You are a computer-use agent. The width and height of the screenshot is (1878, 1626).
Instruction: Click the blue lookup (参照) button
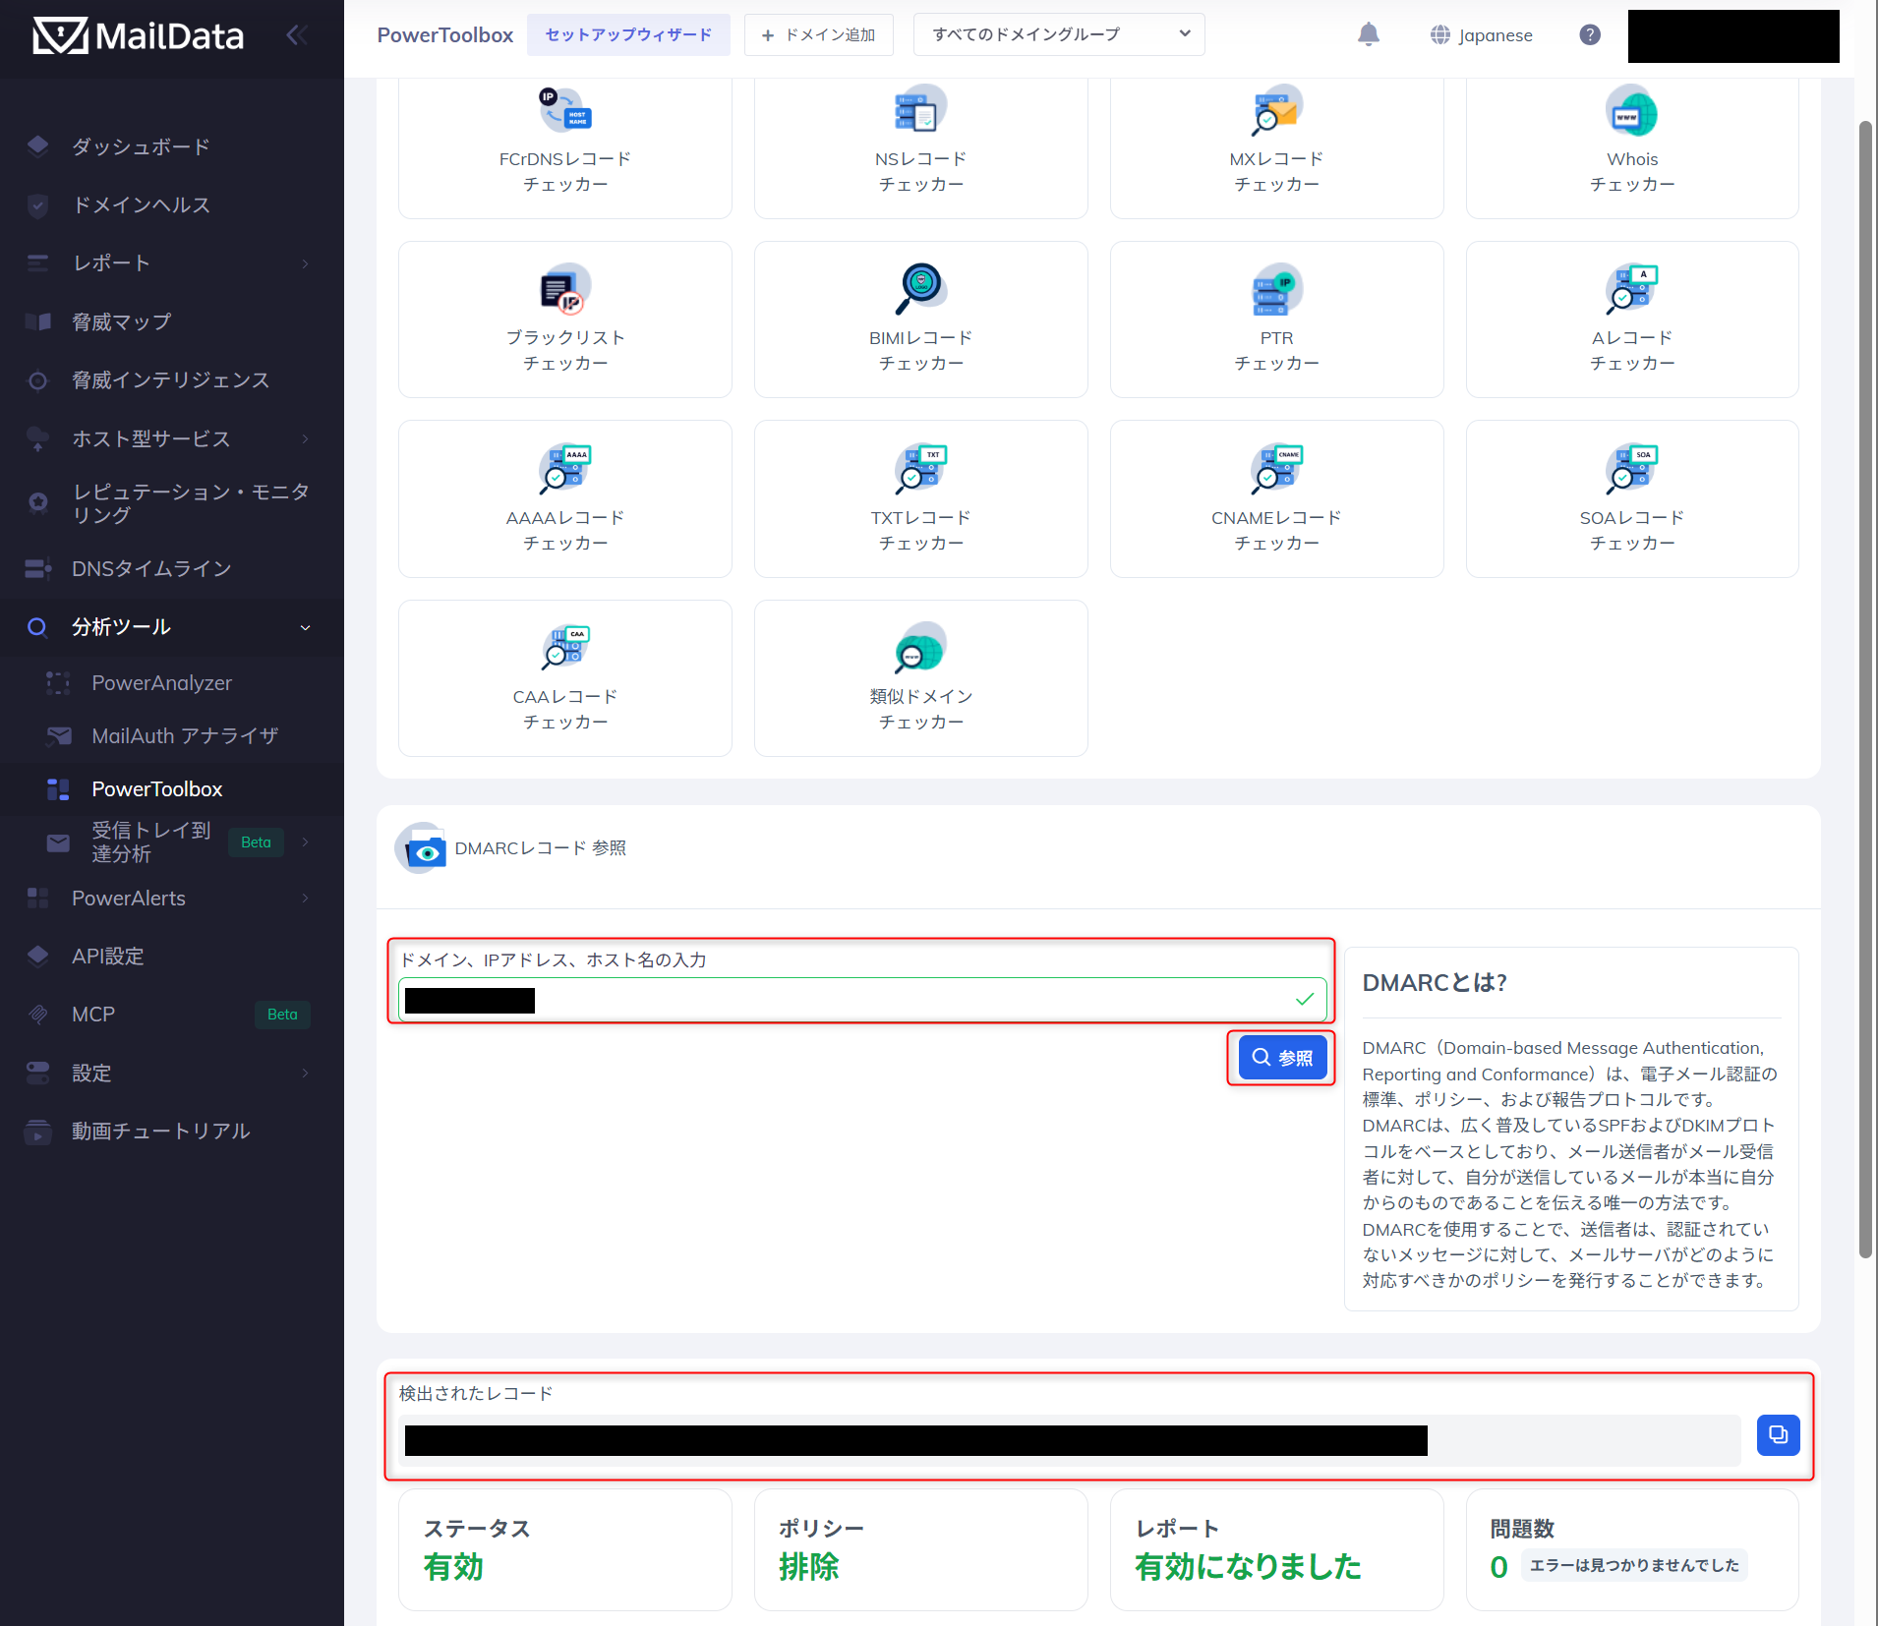(x=1282, y=1058)
